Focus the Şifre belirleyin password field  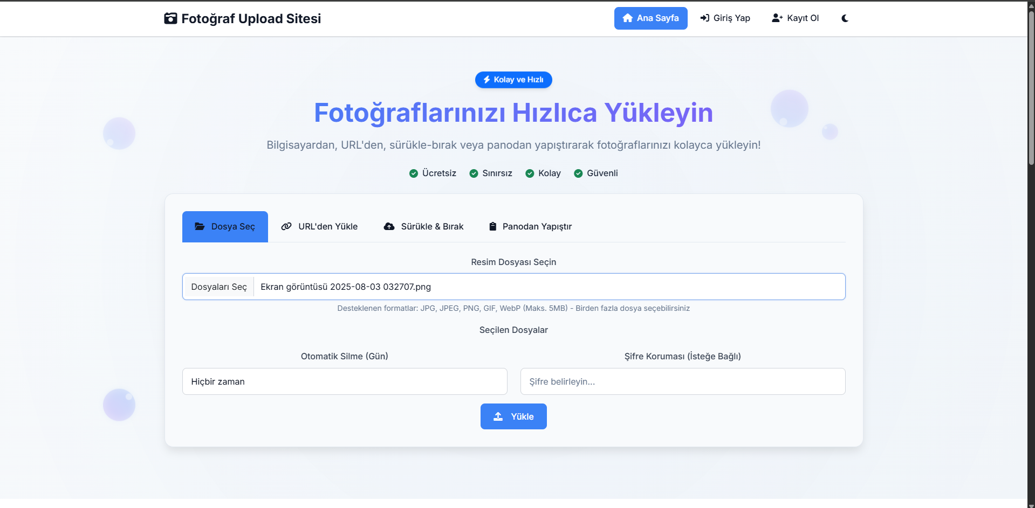pyautogui.click(x=682, y=381)
